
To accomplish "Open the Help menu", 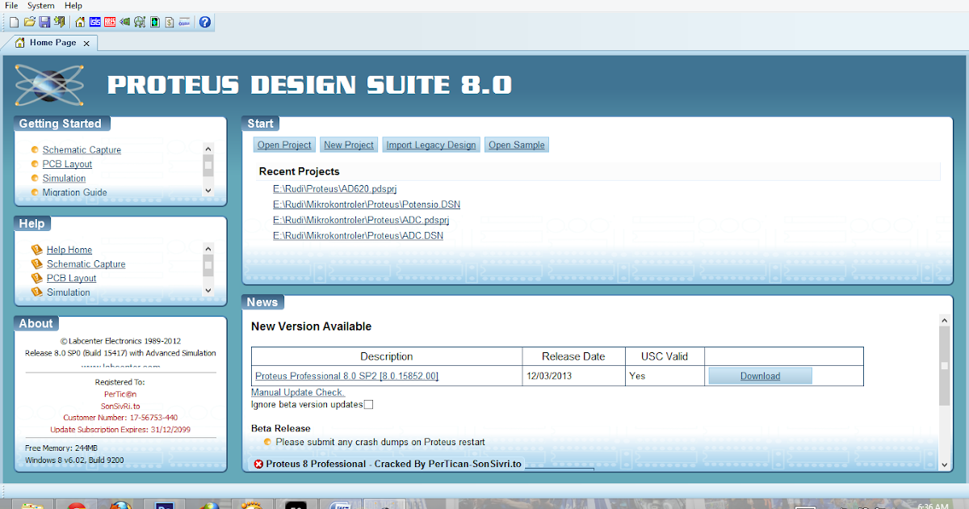I will [73, 6].
